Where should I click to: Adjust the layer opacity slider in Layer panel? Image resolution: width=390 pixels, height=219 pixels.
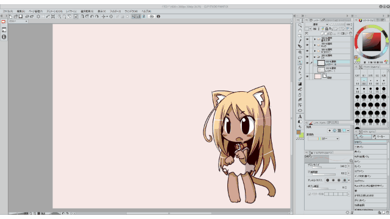pos(337,24)
